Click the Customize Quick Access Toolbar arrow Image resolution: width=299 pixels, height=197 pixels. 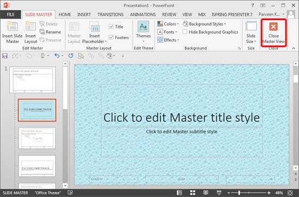click(x=123, y=56)
